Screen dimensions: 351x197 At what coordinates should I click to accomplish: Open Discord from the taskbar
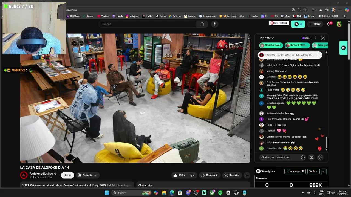tap(188, 193)
